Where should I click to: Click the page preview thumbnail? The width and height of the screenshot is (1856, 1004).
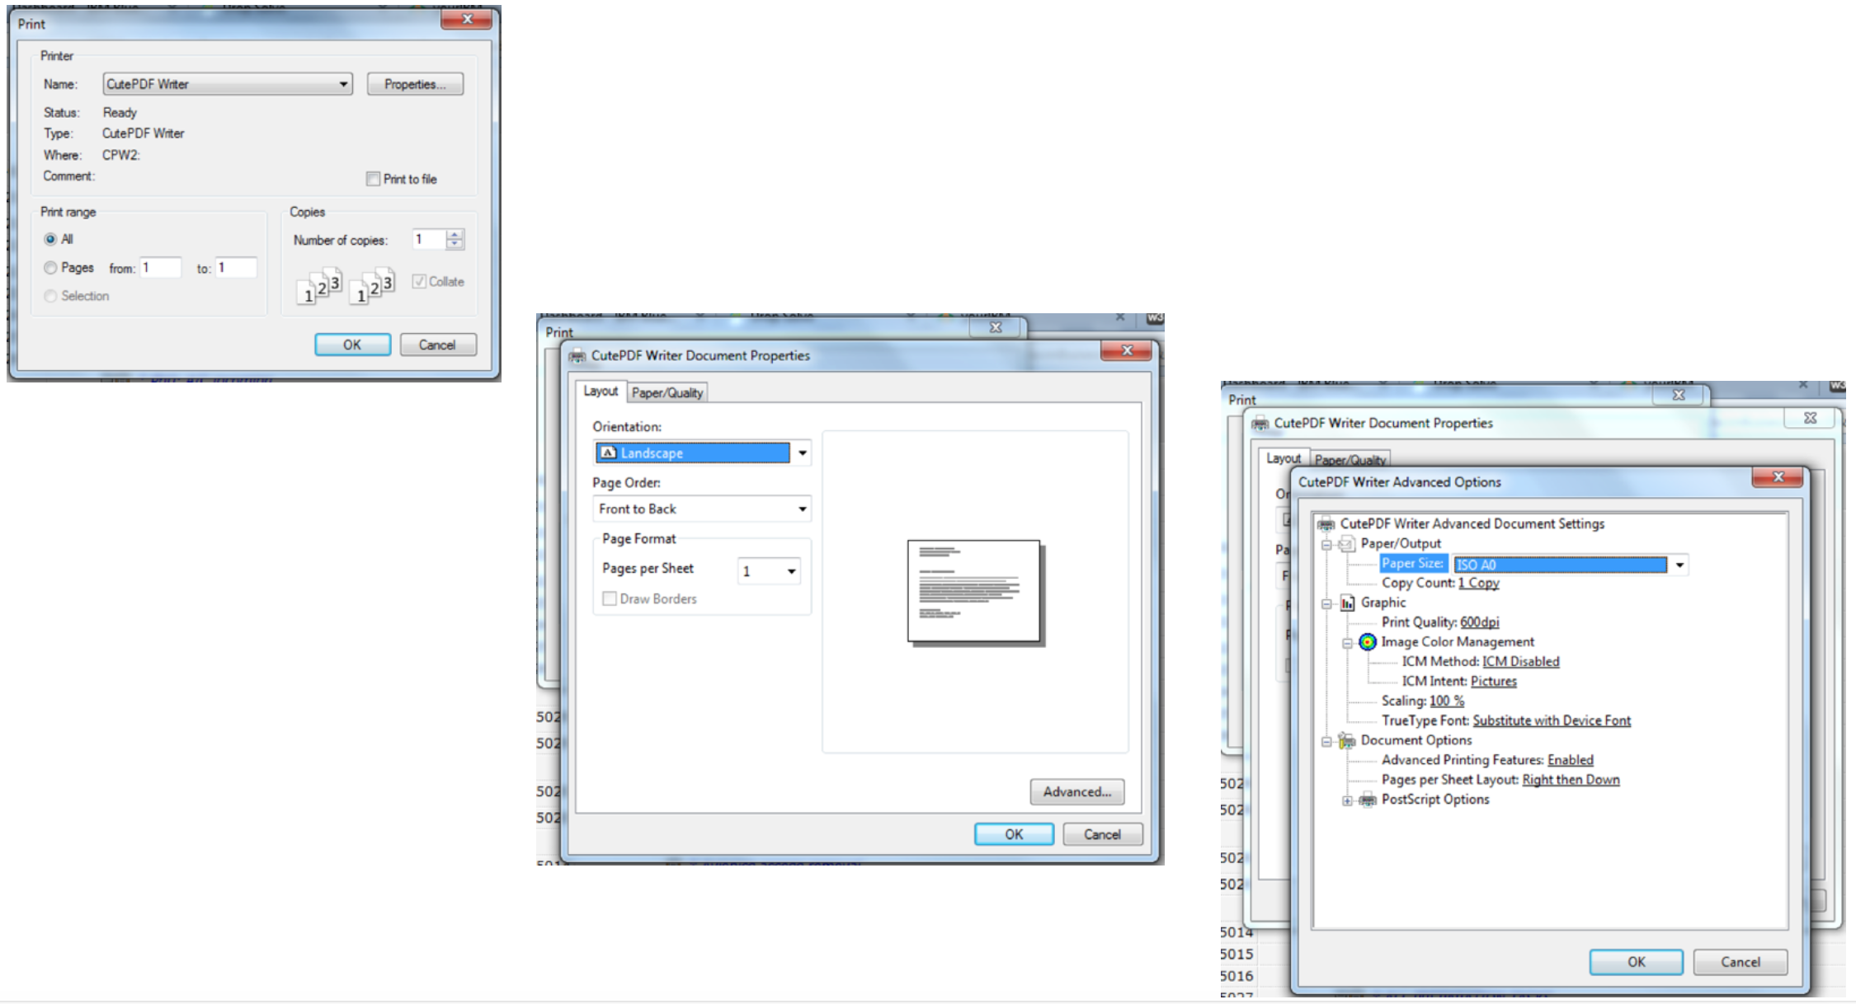coord(974,591)
